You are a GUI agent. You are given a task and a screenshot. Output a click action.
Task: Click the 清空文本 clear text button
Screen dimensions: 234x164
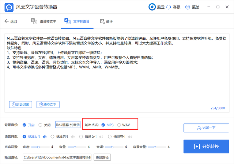click(48, 105)
